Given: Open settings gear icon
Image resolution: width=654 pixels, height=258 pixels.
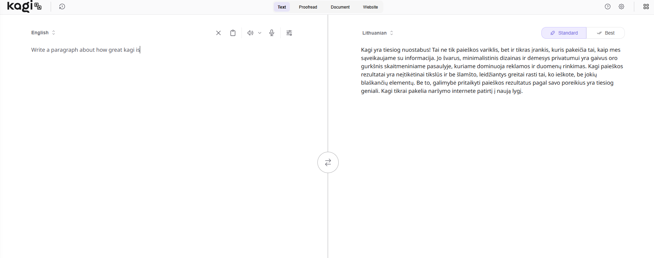Looking at the screenshot, I should tap(621, 7).
